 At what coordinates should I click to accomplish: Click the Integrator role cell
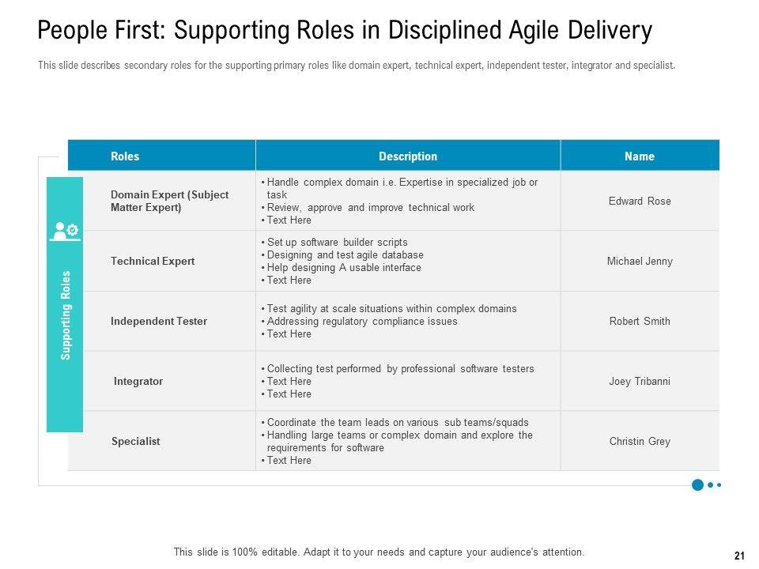click(x=138, y=382)
